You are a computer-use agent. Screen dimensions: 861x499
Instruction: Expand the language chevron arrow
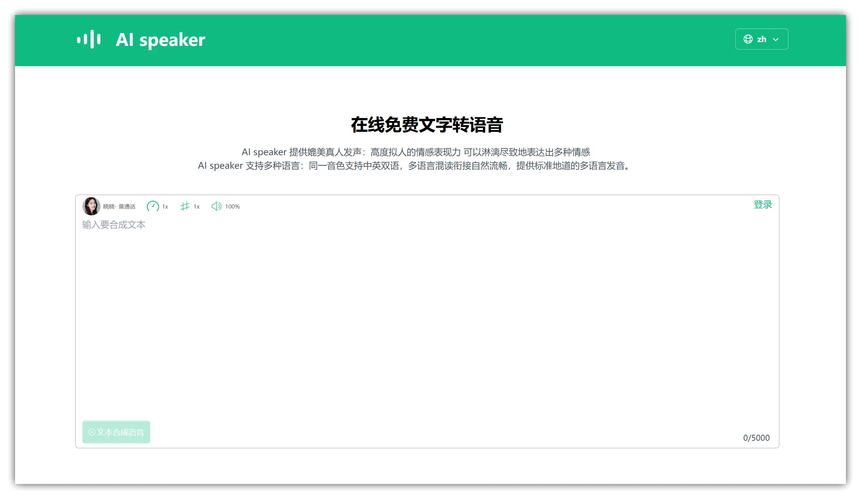[x=776, y=39]
